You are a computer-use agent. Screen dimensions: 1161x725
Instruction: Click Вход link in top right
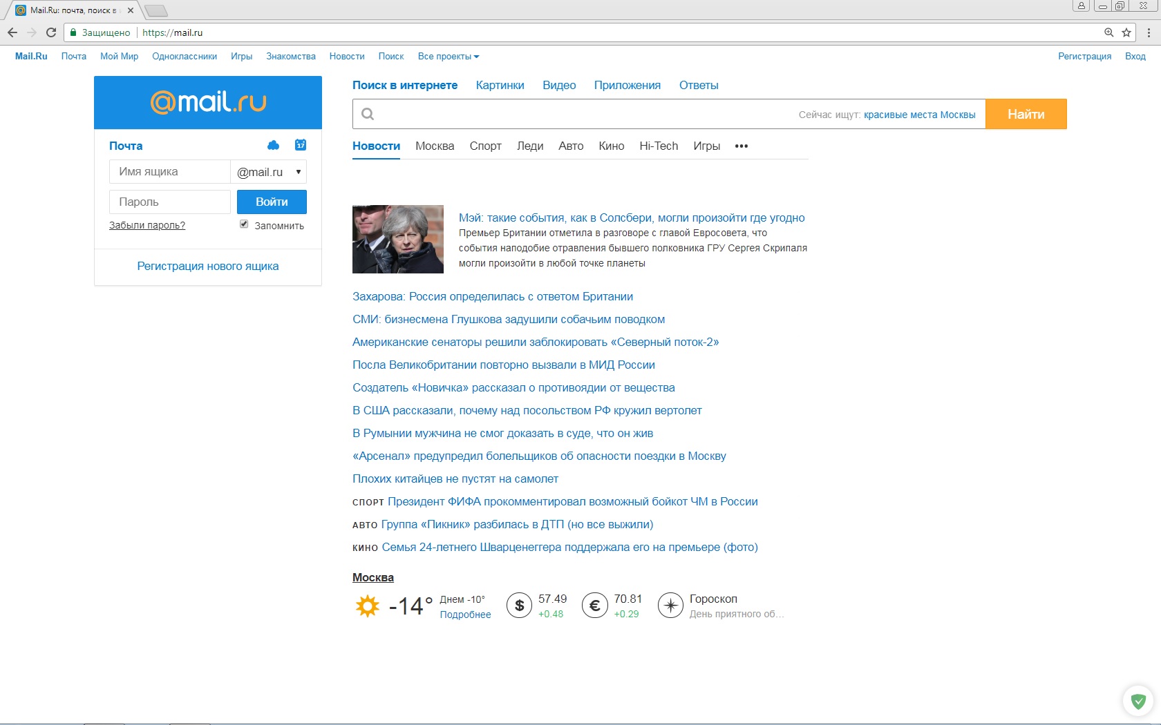[1135, 57]
